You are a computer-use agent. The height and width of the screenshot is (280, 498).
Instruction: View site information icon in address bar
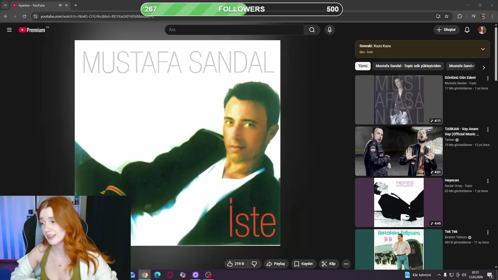coord(35,16)
